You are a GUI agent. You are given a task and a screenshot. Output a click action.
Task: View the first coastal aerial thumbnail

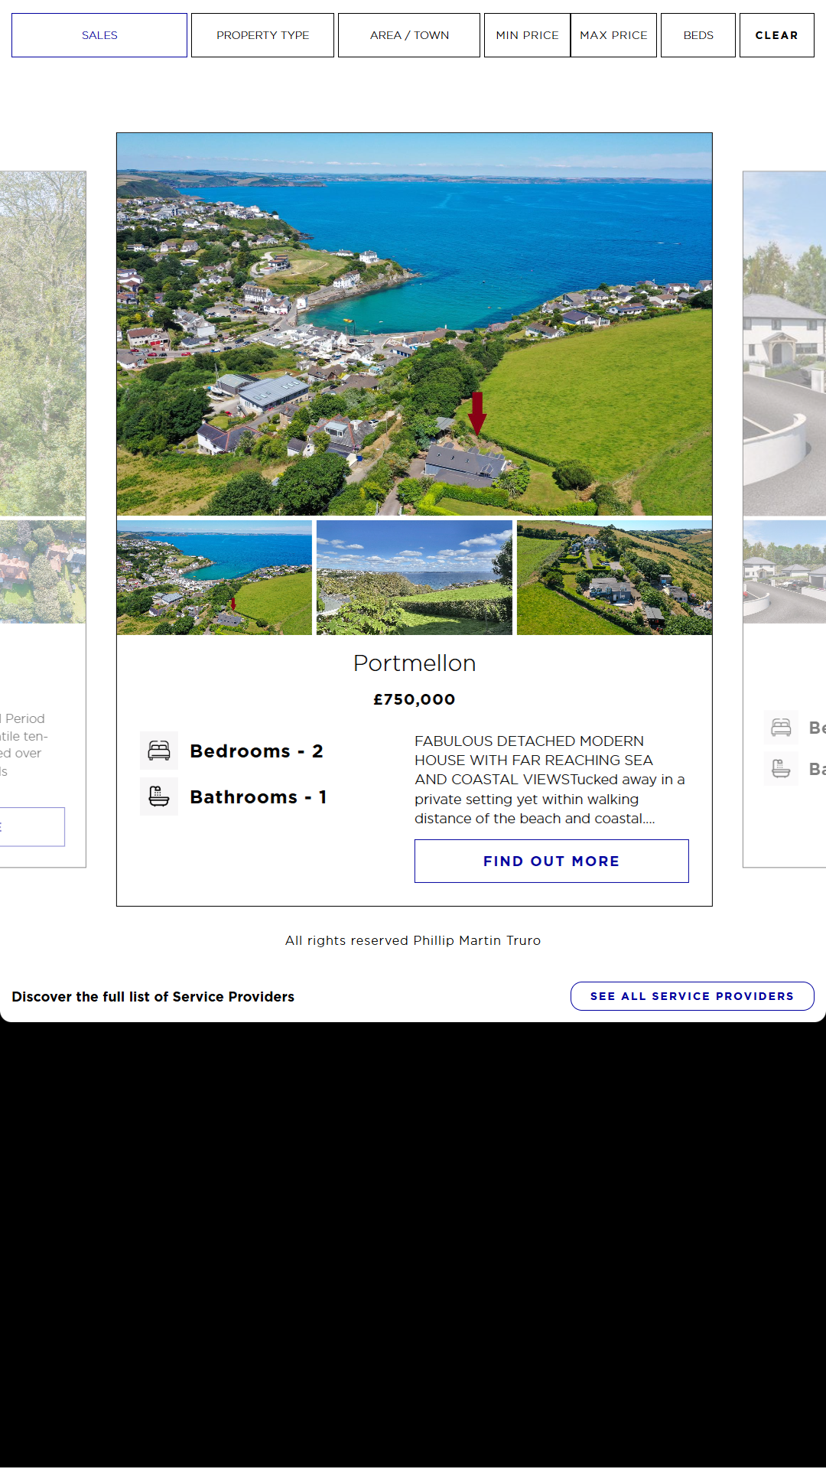(x=214, y=578)
